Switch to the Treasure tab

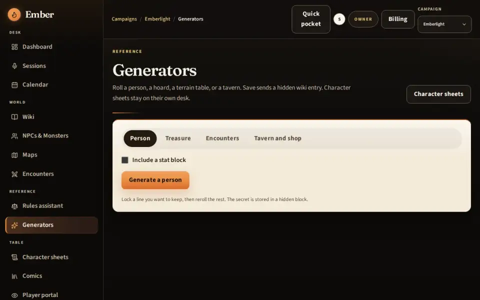pyautogui.click(x=178, y=138)
